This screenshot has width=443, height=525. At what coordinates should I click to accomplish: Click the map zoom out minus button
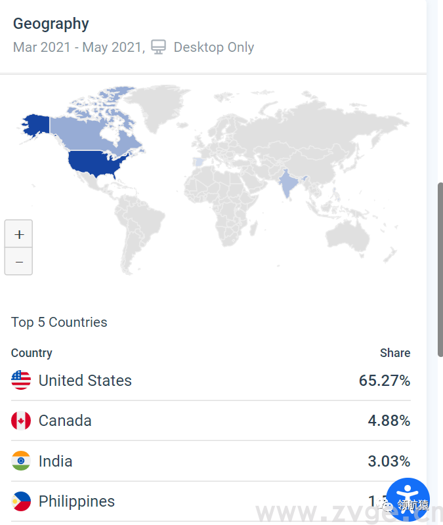19,262
